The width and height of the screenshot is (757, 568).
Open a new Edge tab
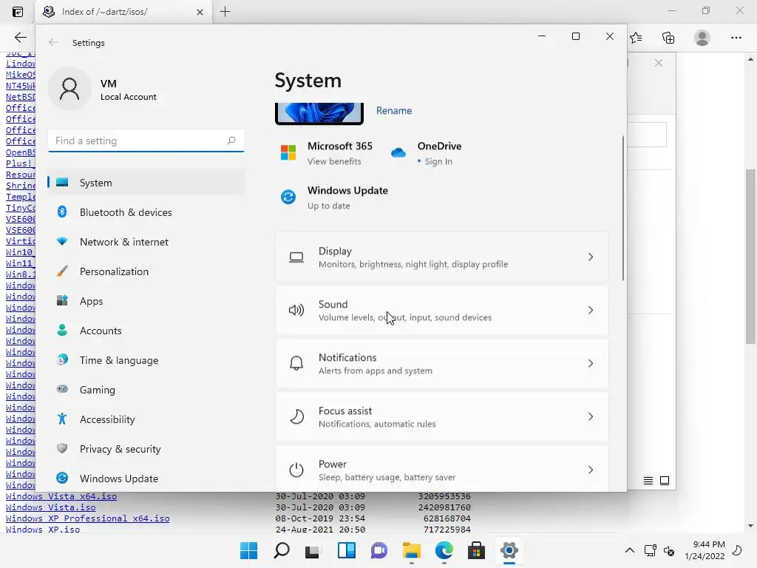tap(225, 12)
